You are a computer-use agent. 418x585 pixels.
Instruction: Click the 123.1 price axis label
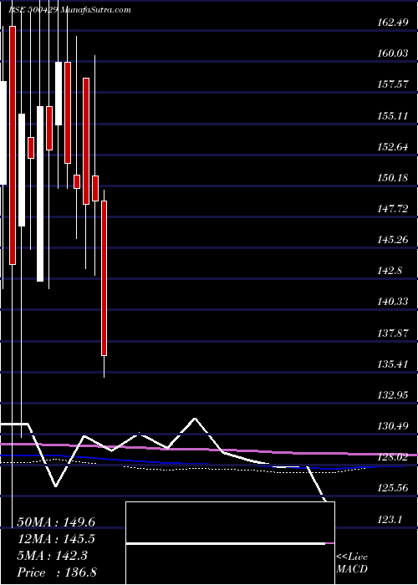pyautogui.click(x=390, y=519)
